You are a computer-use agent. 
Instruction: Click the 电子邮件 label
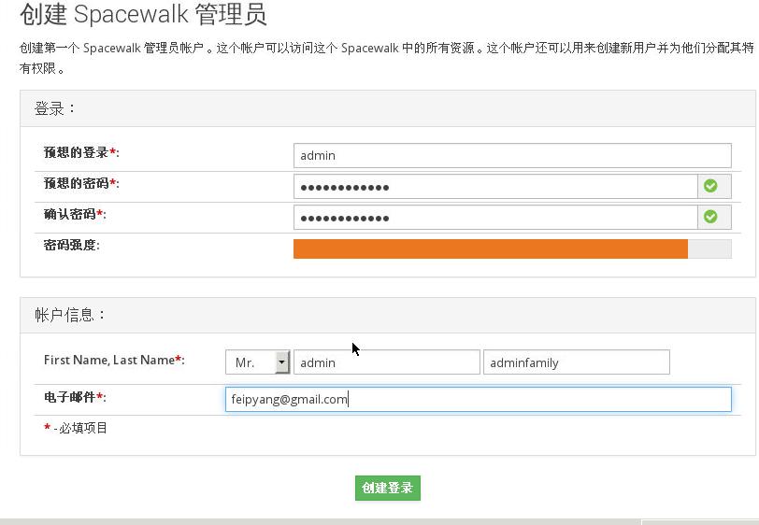click(75, 397)
